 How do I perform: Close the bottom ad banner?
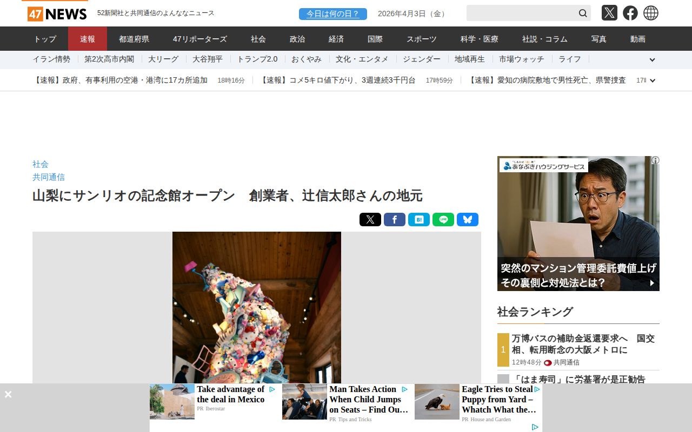(x=8, y=394)
